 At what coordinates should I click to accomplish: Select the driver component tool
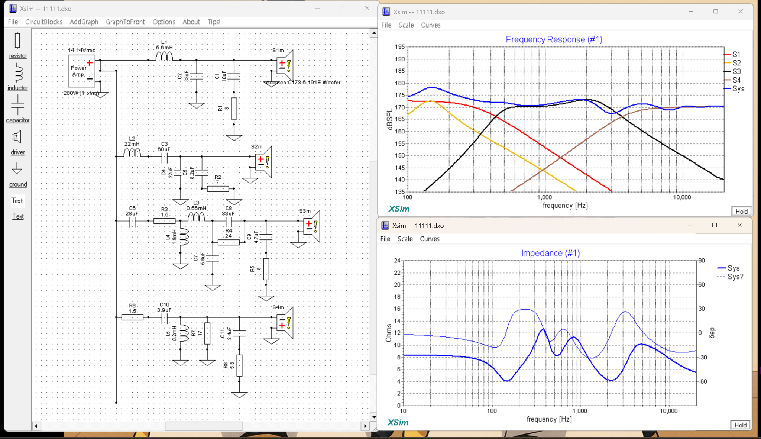(17, 142)
